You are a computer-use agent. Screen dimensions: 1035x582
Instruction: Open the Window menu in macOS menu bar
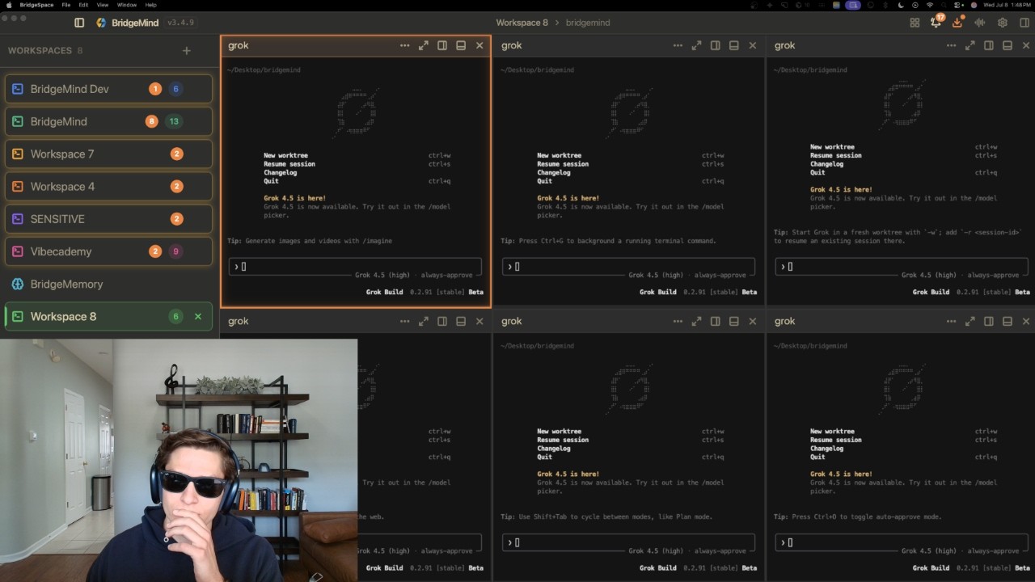point(127,5)
